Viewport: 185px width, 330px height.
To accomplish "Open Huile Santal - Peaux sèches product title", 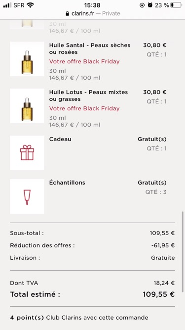I will click(x=90, y=48).
